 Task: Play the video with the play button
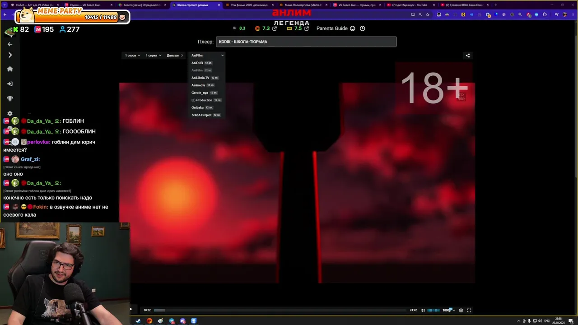pyautogui.click(x=131, y=310)
